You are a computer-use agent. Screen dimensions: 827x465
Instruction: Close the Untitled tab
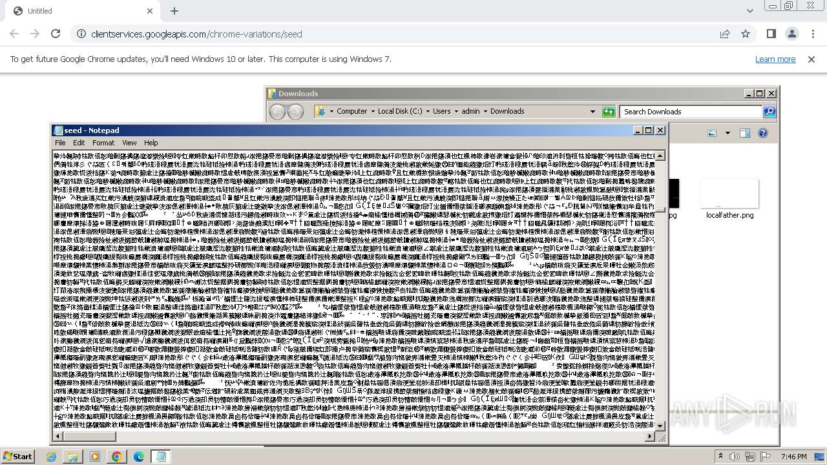[x=150, y=11]
